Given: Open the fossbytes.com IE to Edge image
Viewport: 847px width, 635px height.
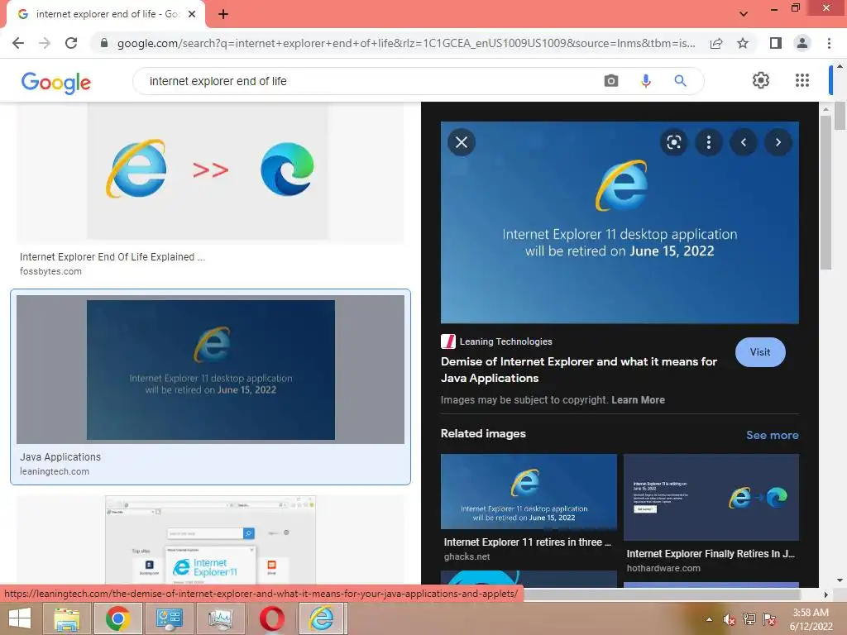Looking at the screenshot, I should click(x=208, y=171).
